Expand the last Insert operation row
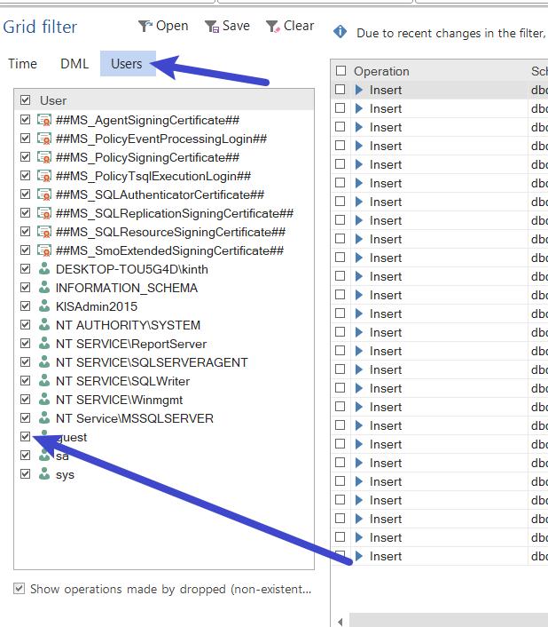 click(359, 556)
